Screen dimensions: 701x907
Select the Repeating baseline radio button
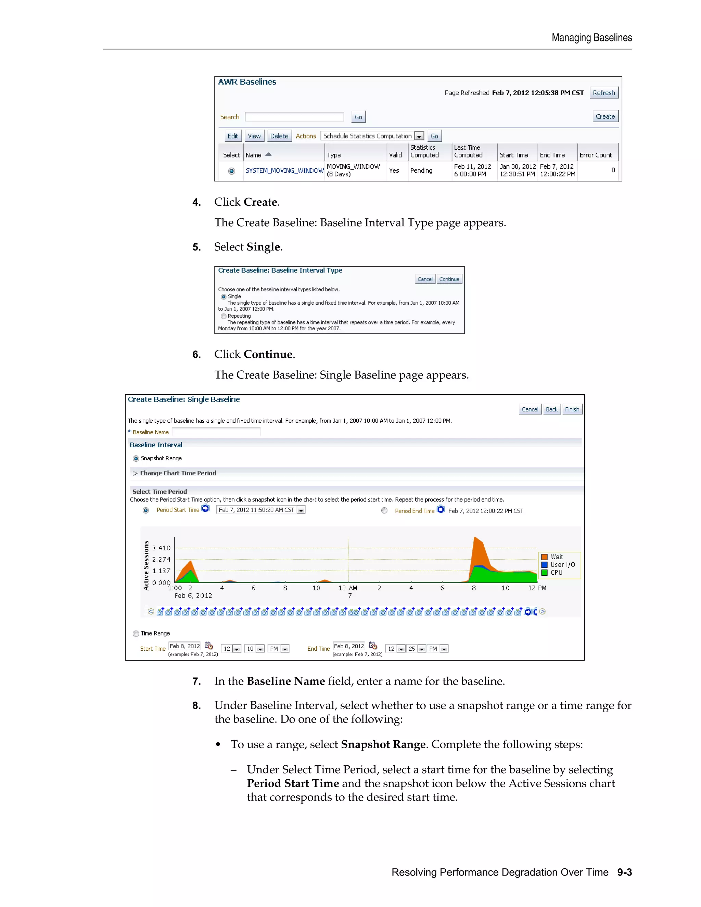coord(224,316)
